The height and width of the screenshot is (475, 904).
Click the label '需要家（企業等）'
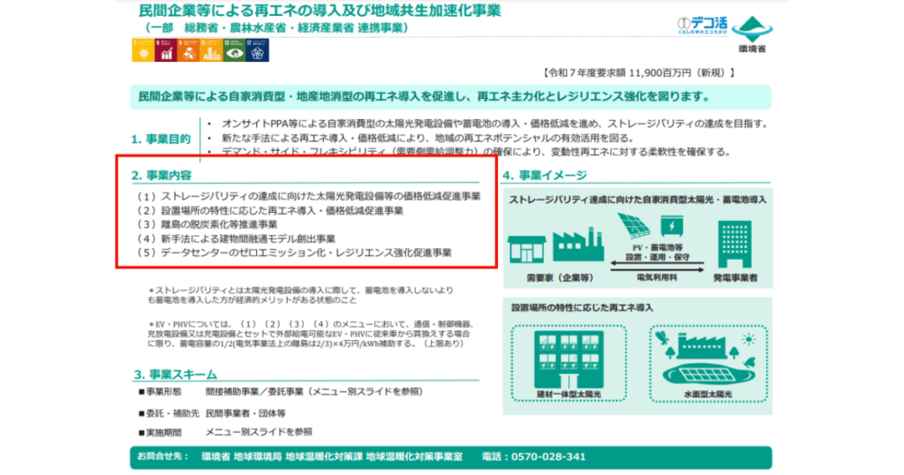pyautogui.click(x=560, y=278)
